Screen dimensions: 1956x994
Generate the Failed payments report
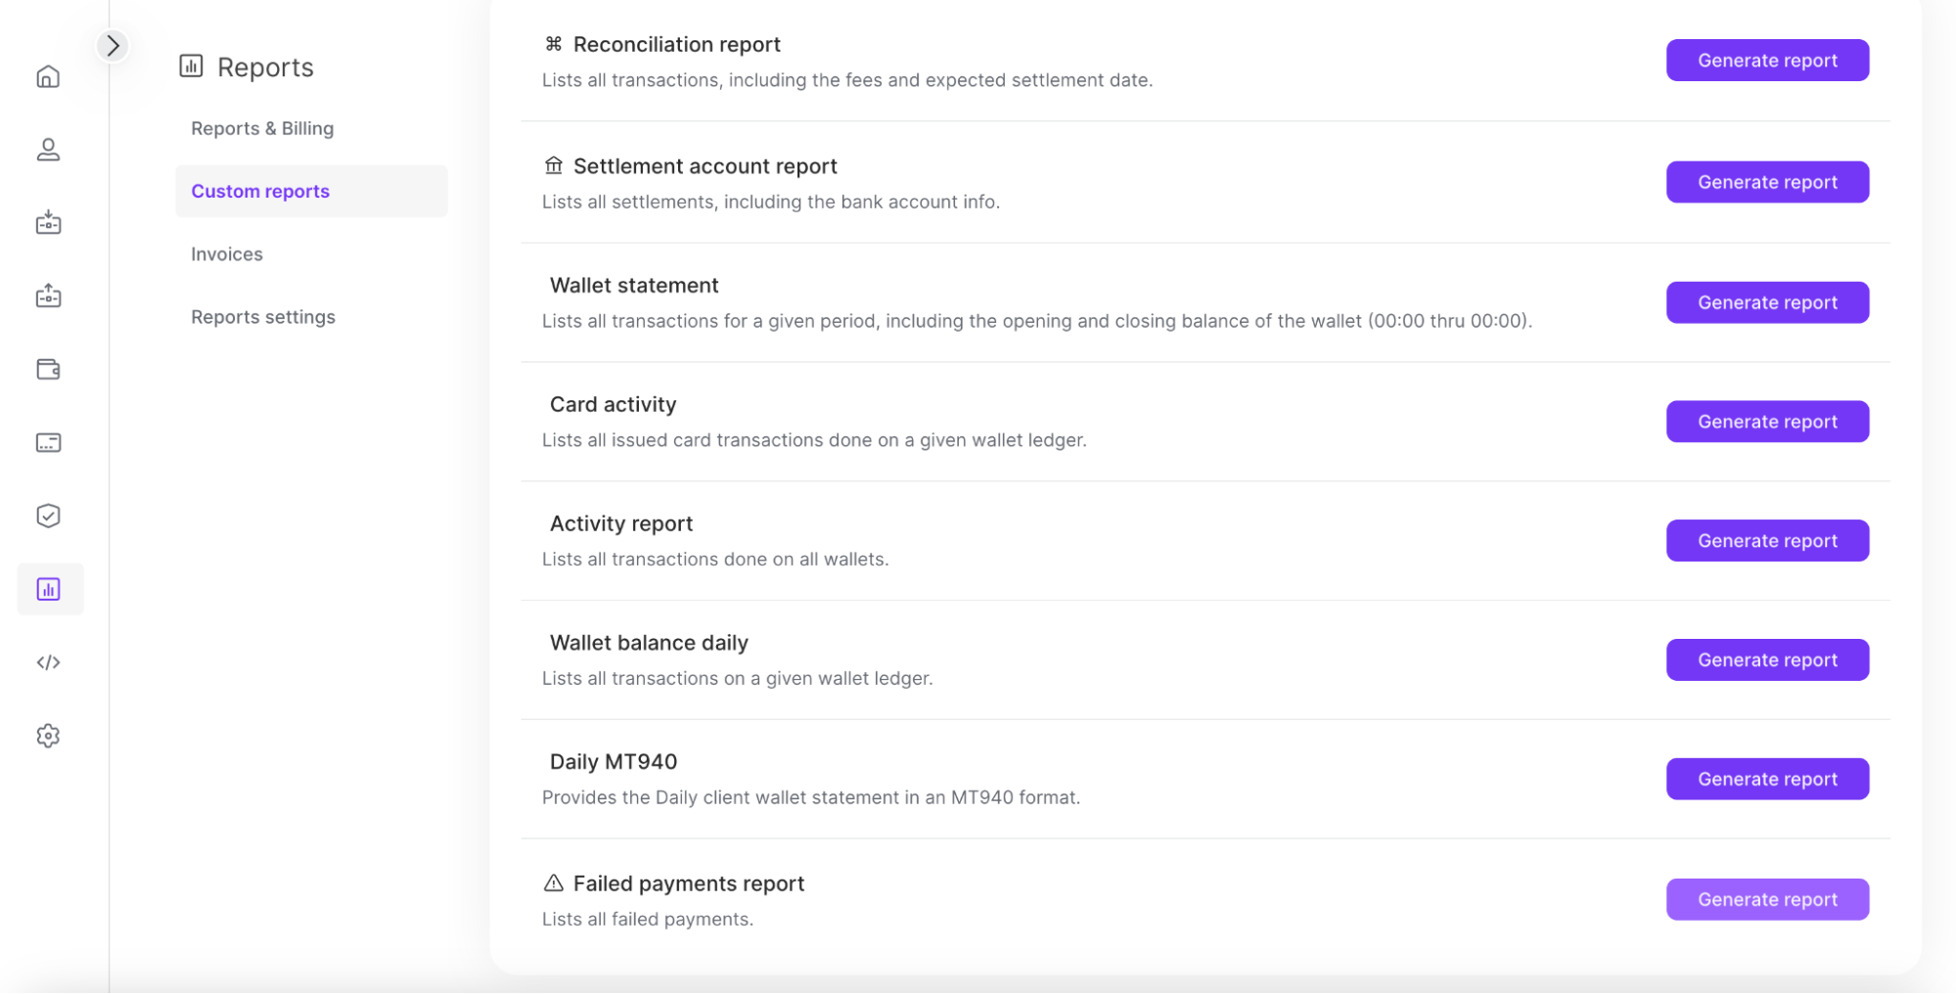pos(1767,899)
